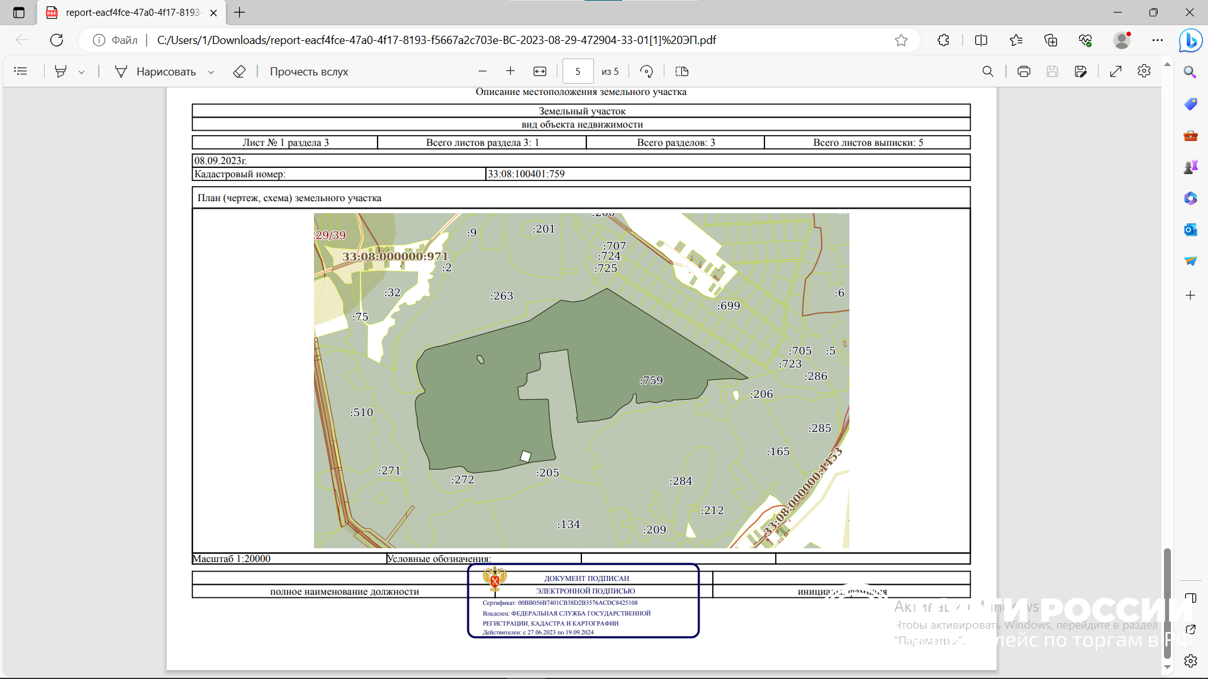Add page to favorites star
The image size is (1208, 679).
click(x=901, y=40)
